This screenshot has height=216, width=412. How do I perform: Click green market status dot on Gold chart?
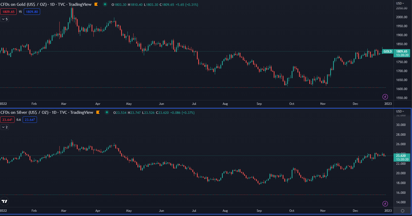point(105,4)
